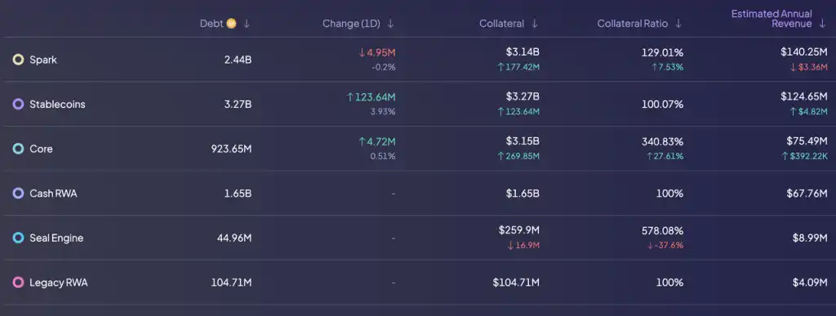
Task: Sort by Collateral Ratio arrow
Action: [x=678, y=24]
